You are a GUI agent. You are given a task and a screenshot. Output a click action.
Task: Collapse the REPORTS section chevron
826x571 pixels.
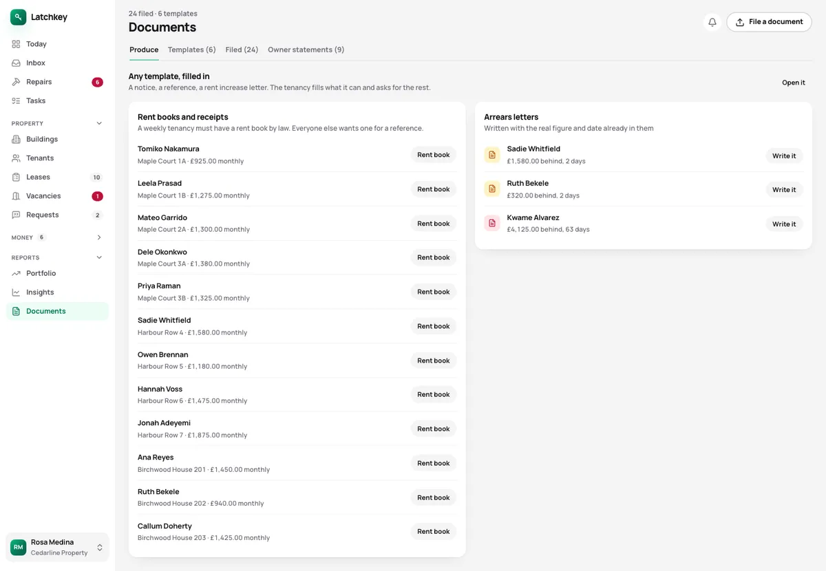(x=99, y=258)
